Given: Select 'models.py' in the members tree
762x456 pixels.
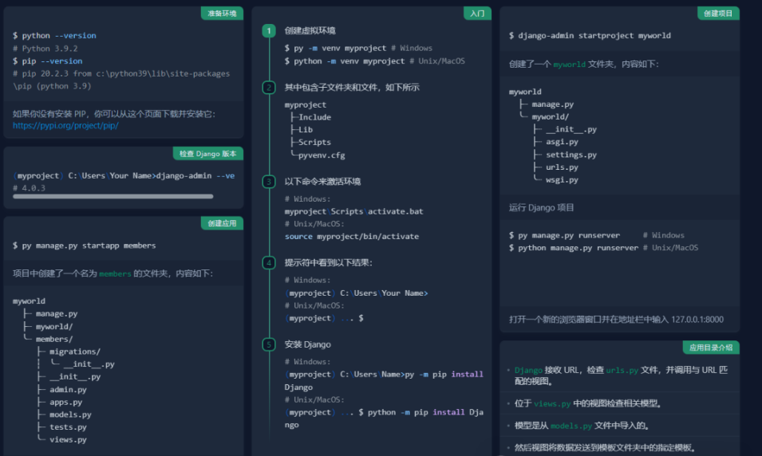Looking at the screenshot, I should [x=70, y=415].
